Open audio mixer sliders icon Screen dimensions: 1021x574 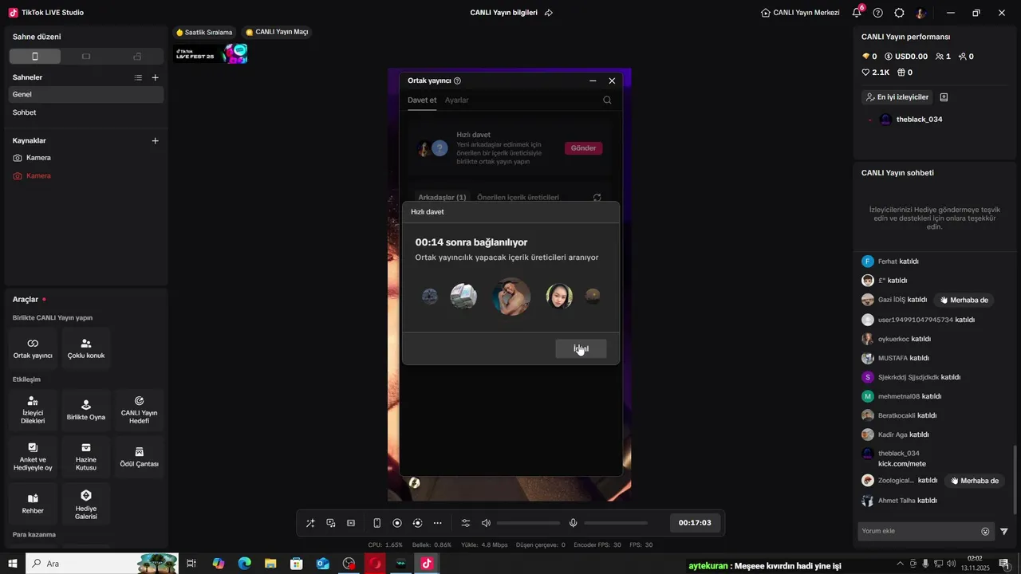466,523
